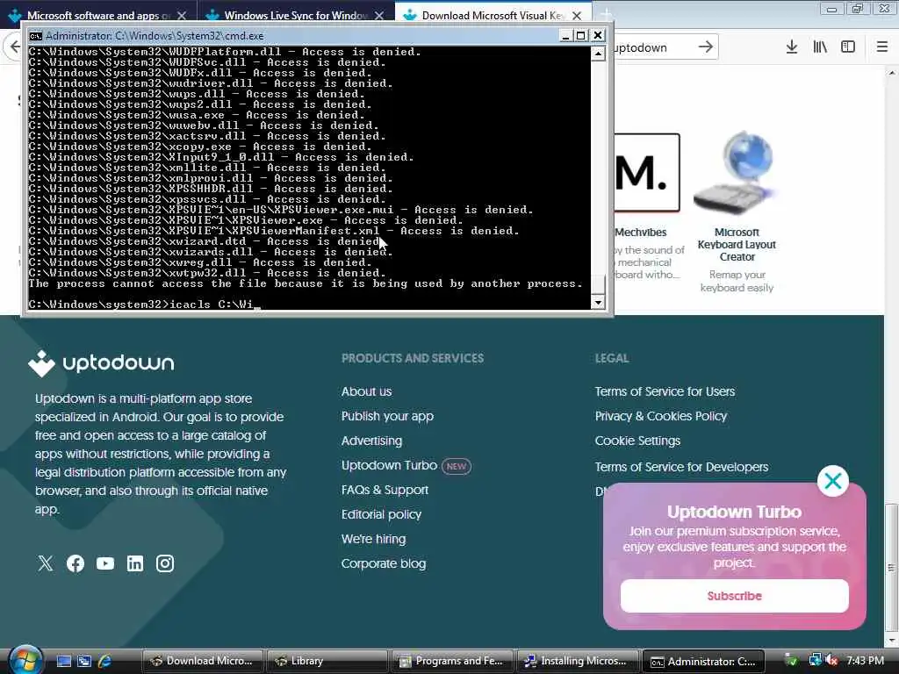Open the About us link

tap(366, 391)
